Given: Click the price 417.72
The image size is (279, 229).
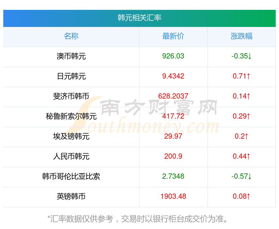Looking at the screenshot, I should click(x=173, y=116).
